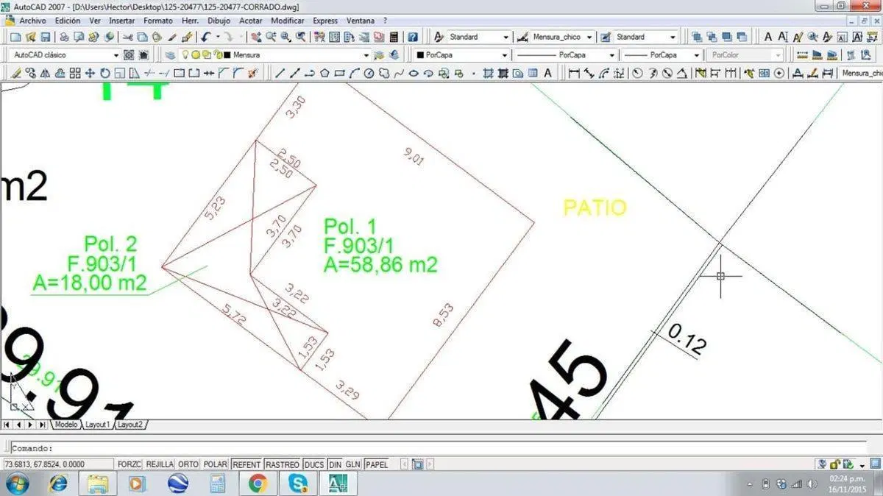The width and height of the screenshot is (883, 496).
Task: Select the Move tool icon
Action: (x=90, y=73)
